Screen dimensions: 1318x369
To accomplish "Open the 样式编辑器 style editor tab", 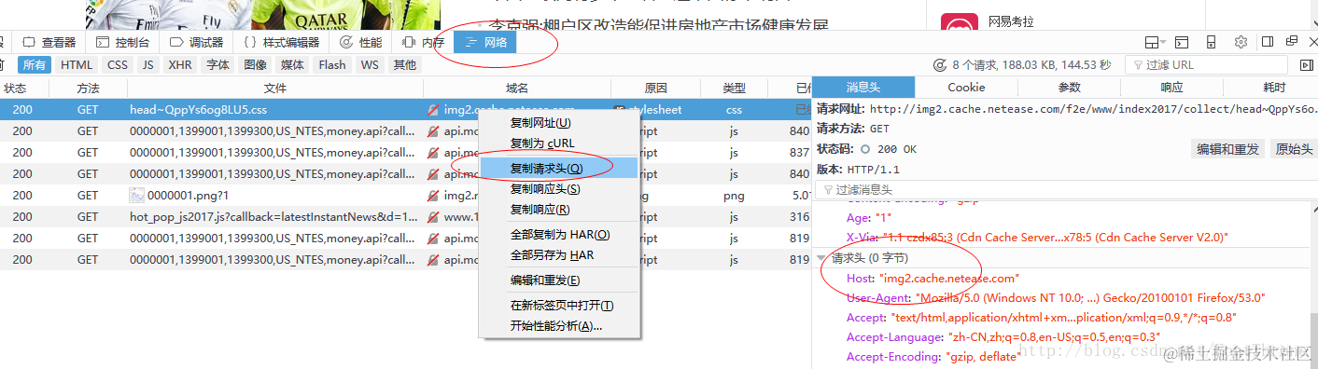I will (282, 42).
